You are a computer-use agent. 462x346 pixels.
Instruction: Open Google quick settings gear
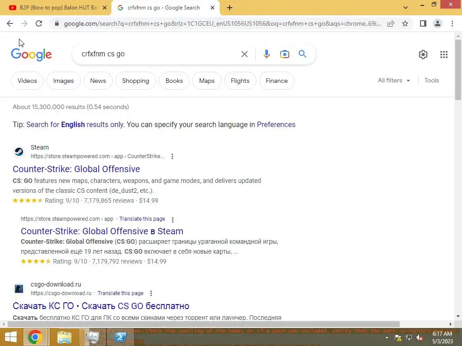423,55
